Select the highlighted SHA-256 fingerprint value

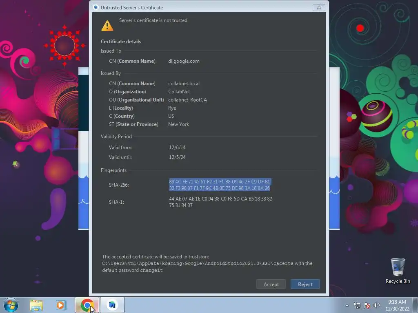pyautogui.click(x=220, y=185)
